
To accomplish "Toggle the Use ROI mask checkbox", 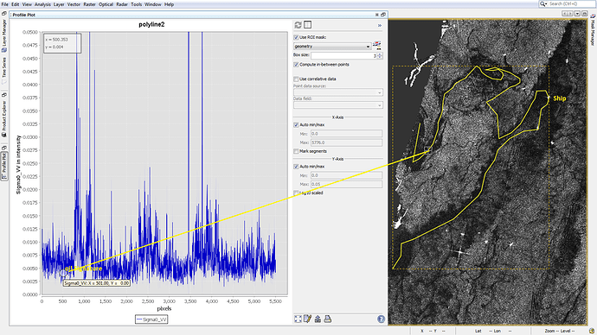I will tap(296, 37).
